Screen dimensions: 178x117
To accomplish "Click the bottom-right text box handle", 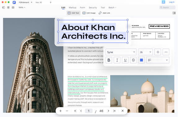I will point(128,43).
